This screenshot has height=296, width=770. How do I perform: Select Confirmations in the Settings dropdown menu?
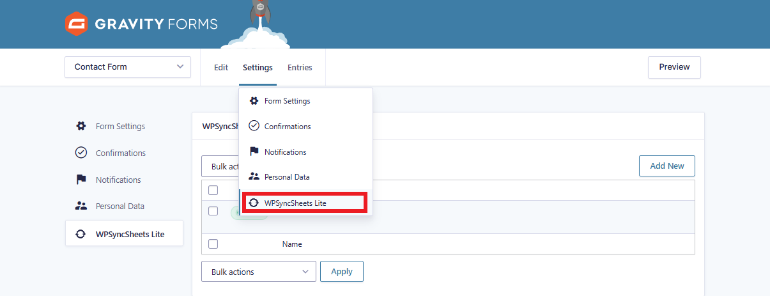(288, 127)
